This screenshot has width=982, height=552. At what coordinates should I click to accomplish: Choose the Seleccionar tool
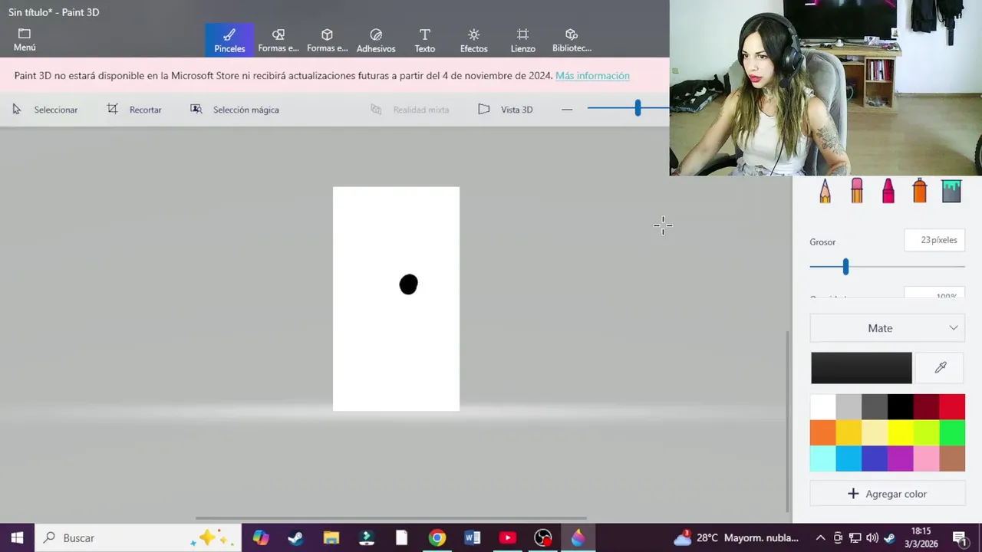point(45,110)
